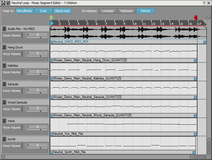The width and height of the screenshot is (212, 160).
Task: Select the Wwise_Demo_Main_Neutral_Hang_Drum_QUANTIZE clip label
Action: [x=90, y=60]
